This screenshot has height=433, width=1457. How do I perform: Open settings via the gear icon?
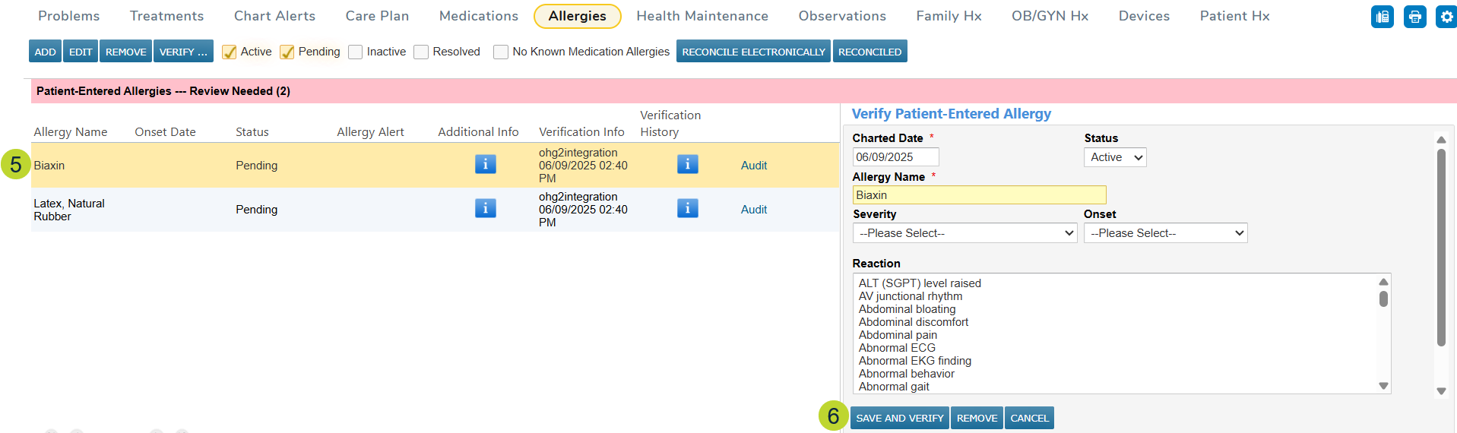(1446, 17)
